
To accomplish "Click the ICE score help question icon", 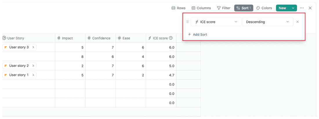I will (x=171, y=38).
